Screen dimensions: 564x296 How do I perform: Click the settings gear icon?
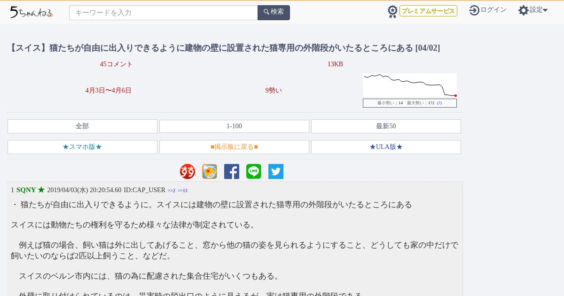[x=524, y=10]
